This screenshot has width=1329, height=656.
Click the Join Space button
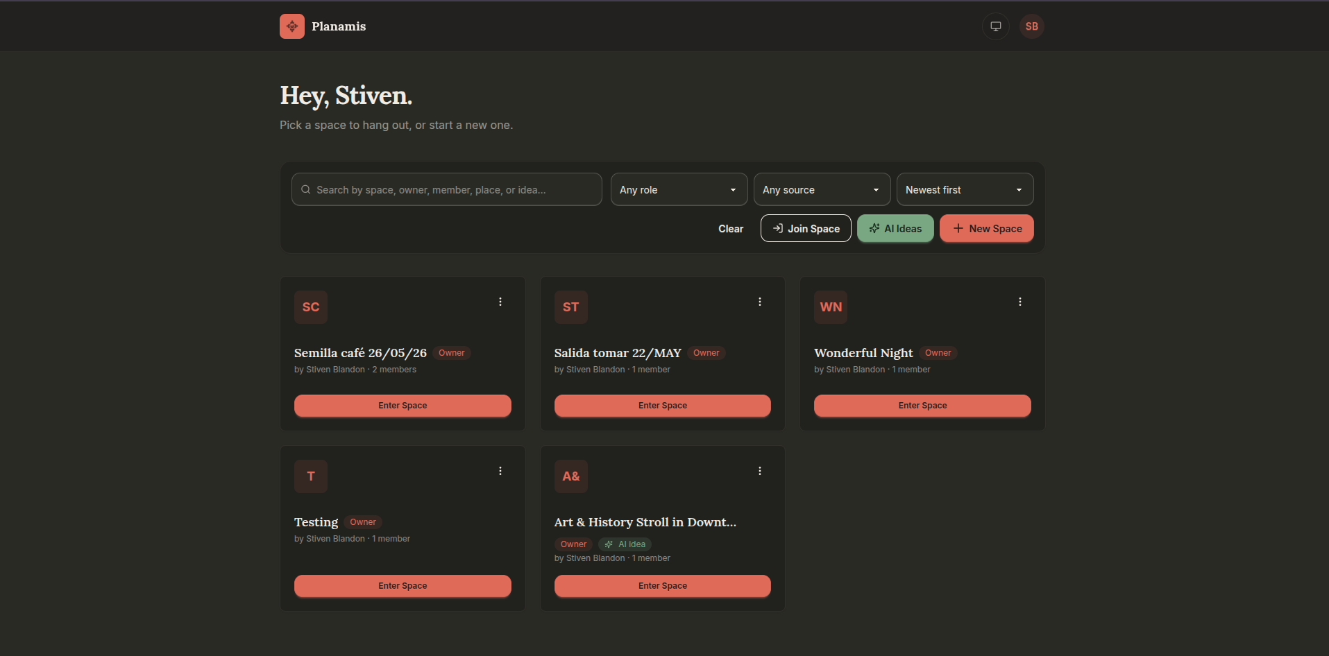click(x=806, y=229)
